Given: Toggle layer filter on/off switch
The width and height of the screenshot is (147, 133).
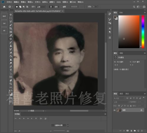Looking at the screenshot, I should 144,98.
